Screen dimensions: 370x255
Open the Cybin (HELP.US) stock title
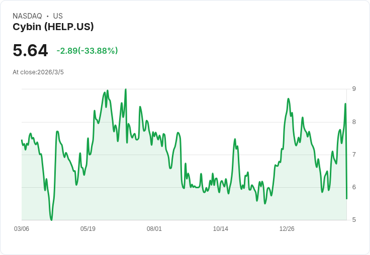[53, 27]
